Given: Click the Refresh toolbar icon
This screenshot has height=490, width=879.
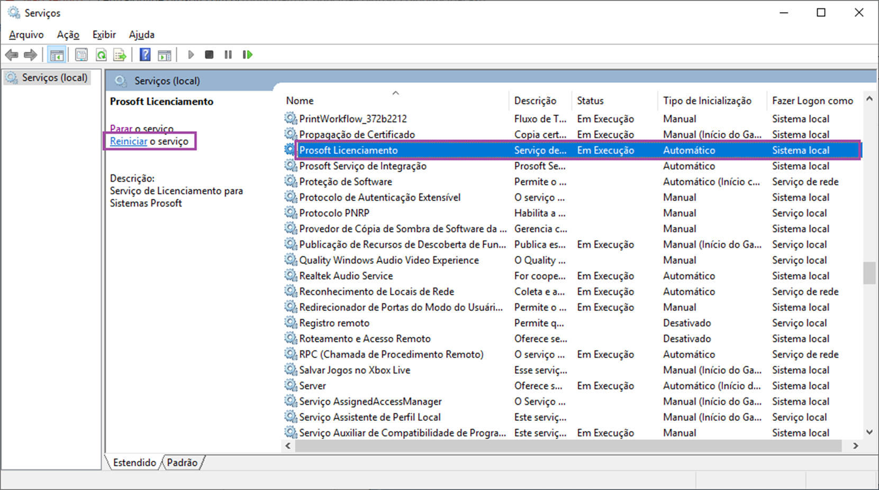Looking at the screenshot, I should point(101,54).
